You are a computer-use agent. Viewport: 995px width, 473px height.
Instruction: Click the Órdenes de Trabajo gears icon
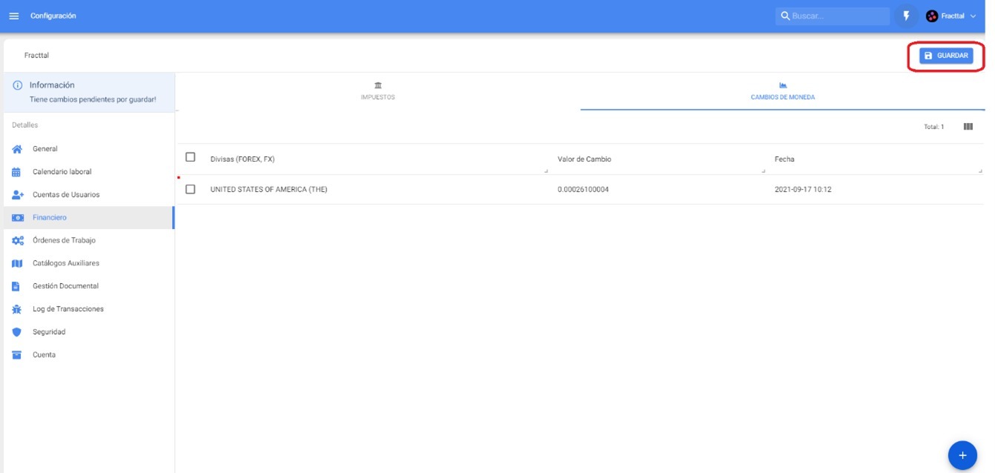tap(18, 241)
